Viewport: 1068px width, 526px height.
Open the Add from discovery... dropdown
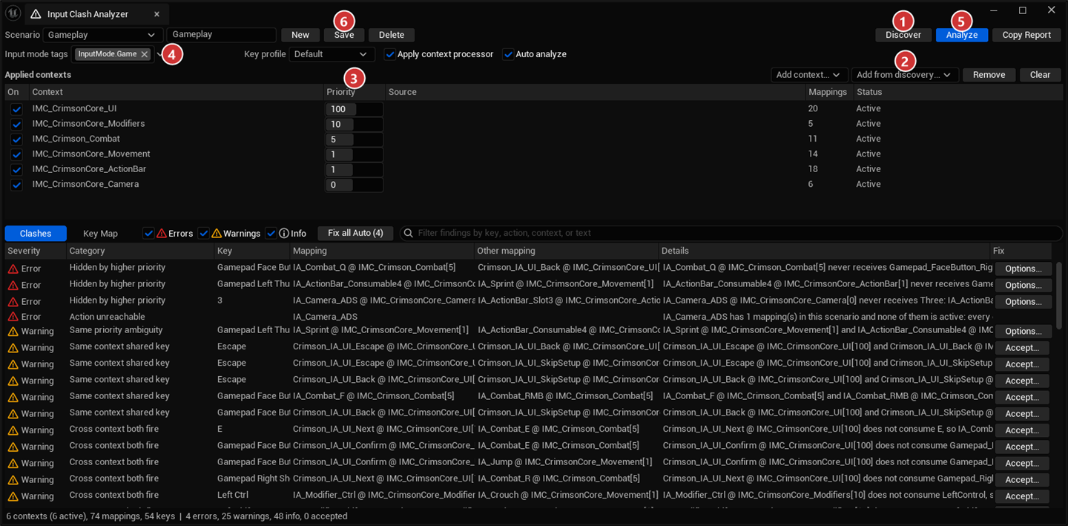point(903,75)
